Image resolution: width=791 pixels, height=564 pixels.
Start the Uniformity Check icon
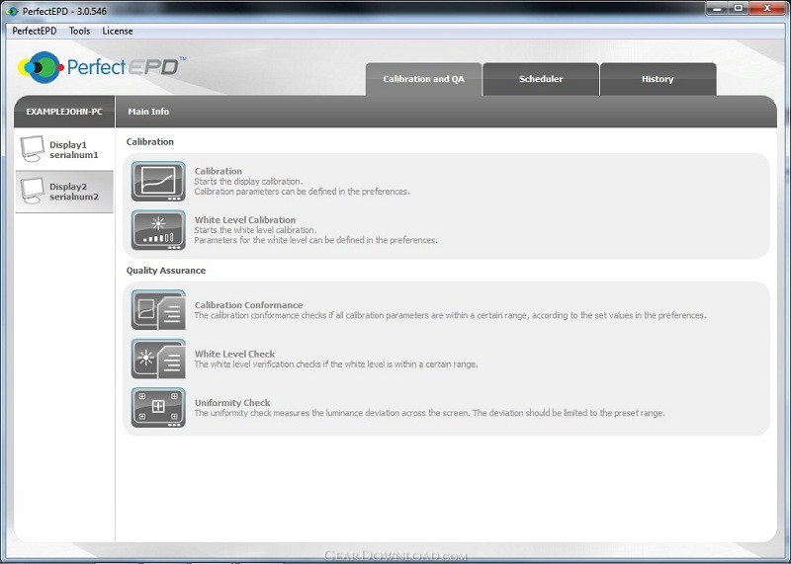158,408
